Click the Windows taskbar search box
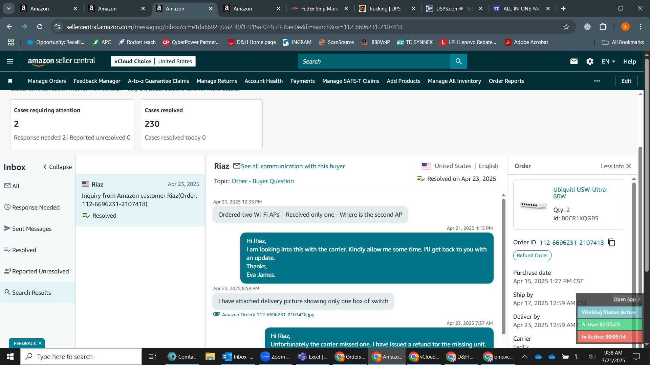The height and width of the screenshot is (365, 650). point(81,357)
